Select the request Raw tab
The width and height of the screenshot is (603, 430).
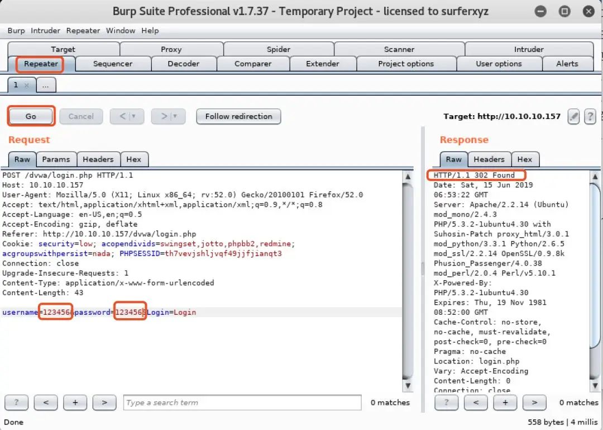(x=22, y=159)
